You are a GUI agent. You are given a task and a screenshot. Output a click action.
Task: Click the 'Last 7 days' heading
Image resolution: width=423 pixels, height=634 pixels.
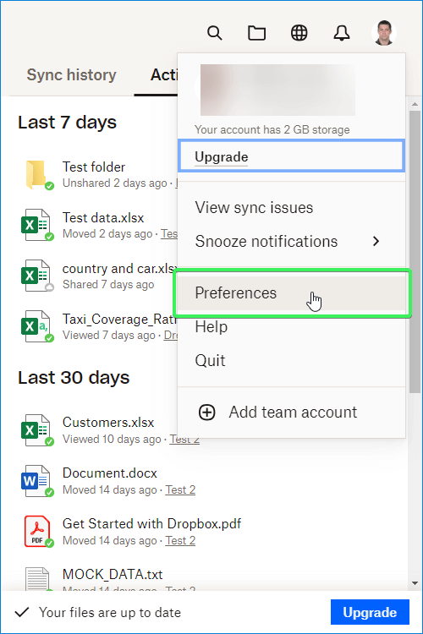point(67,122)
